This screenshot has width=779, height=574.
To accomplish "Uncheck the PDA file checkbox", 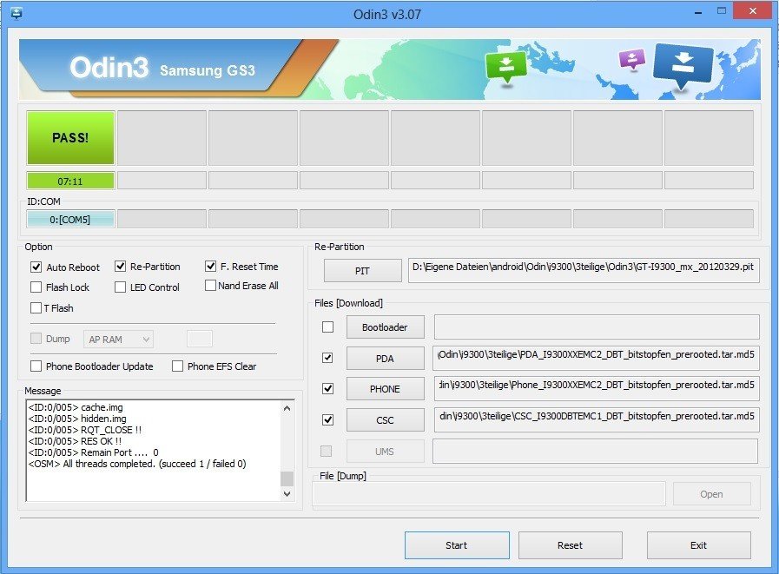I will tap(328, 358).
